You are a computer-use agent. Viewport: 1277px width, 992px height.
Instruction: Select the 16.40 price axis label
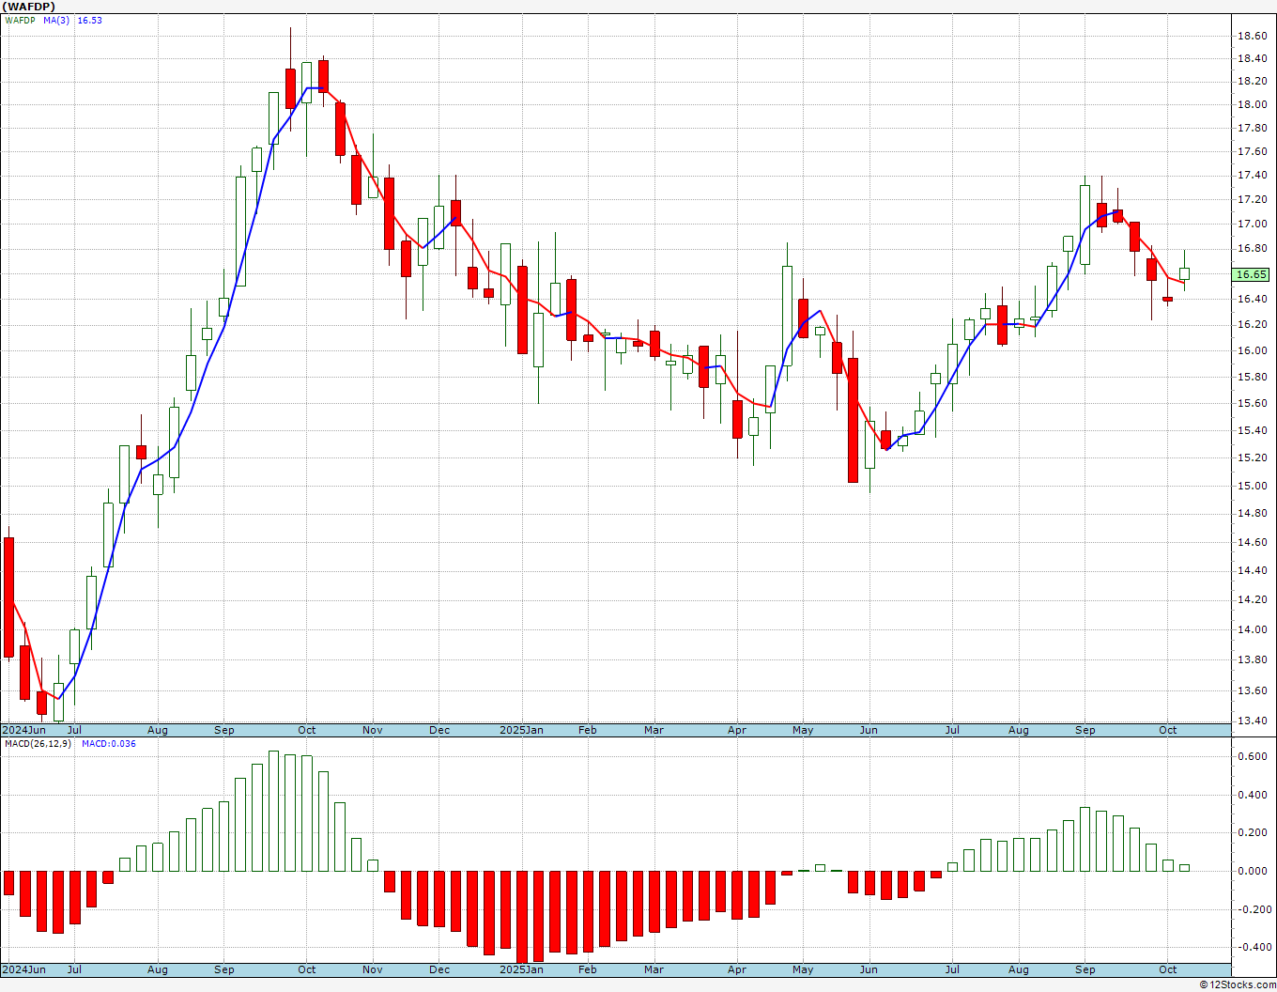(1251, 299)
